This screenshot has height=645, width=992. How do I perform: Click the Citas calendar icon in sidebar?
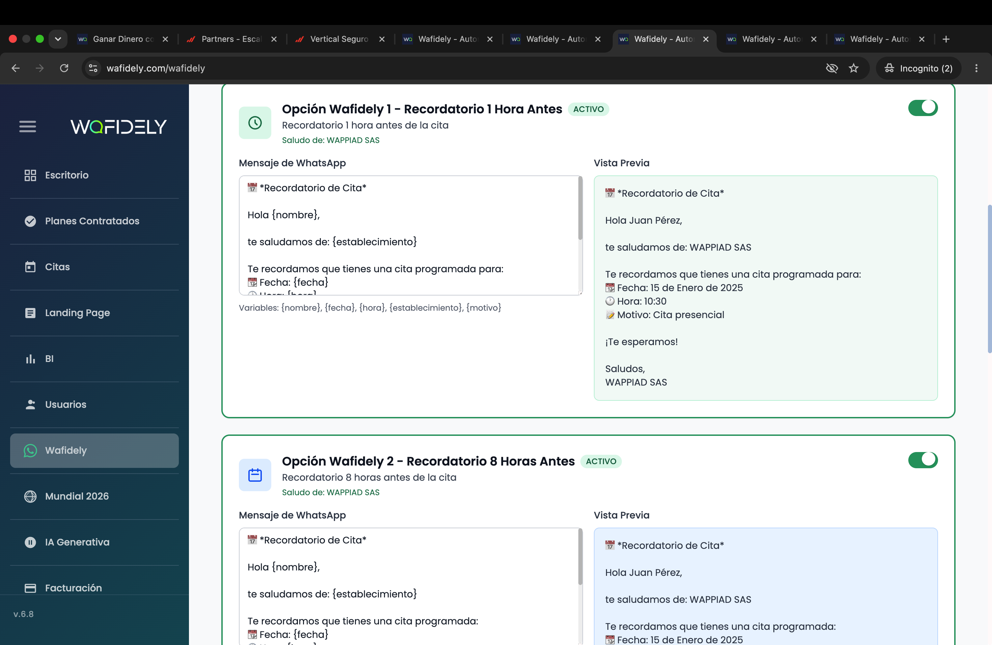click(x=30, y=267)
